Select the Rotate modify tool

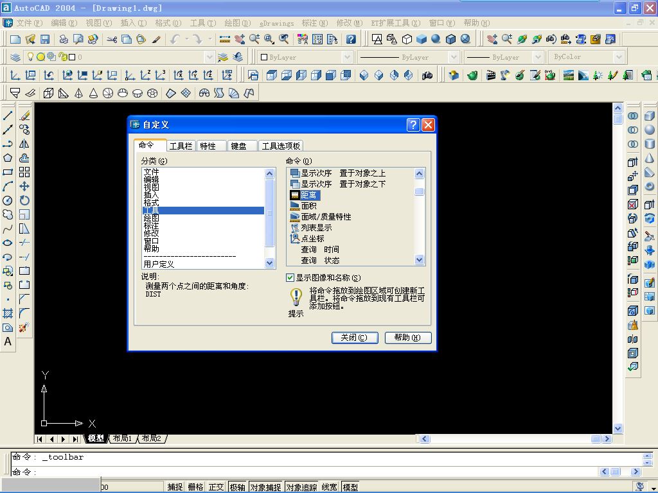[x=24, y=200]
